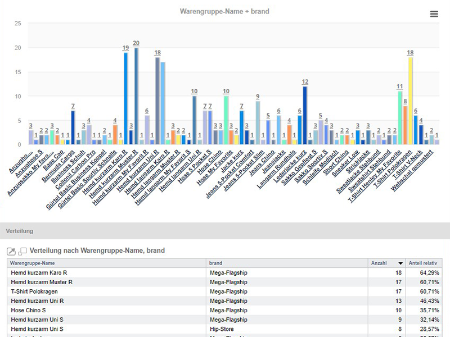Screen dimensions: 450x337
Task: Click 'T-Shirt Polokragen' table cell
Action: pos(34,292)
